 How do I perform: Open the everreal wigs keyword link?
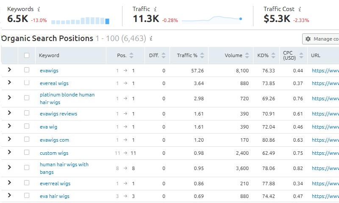click(55, 184)
